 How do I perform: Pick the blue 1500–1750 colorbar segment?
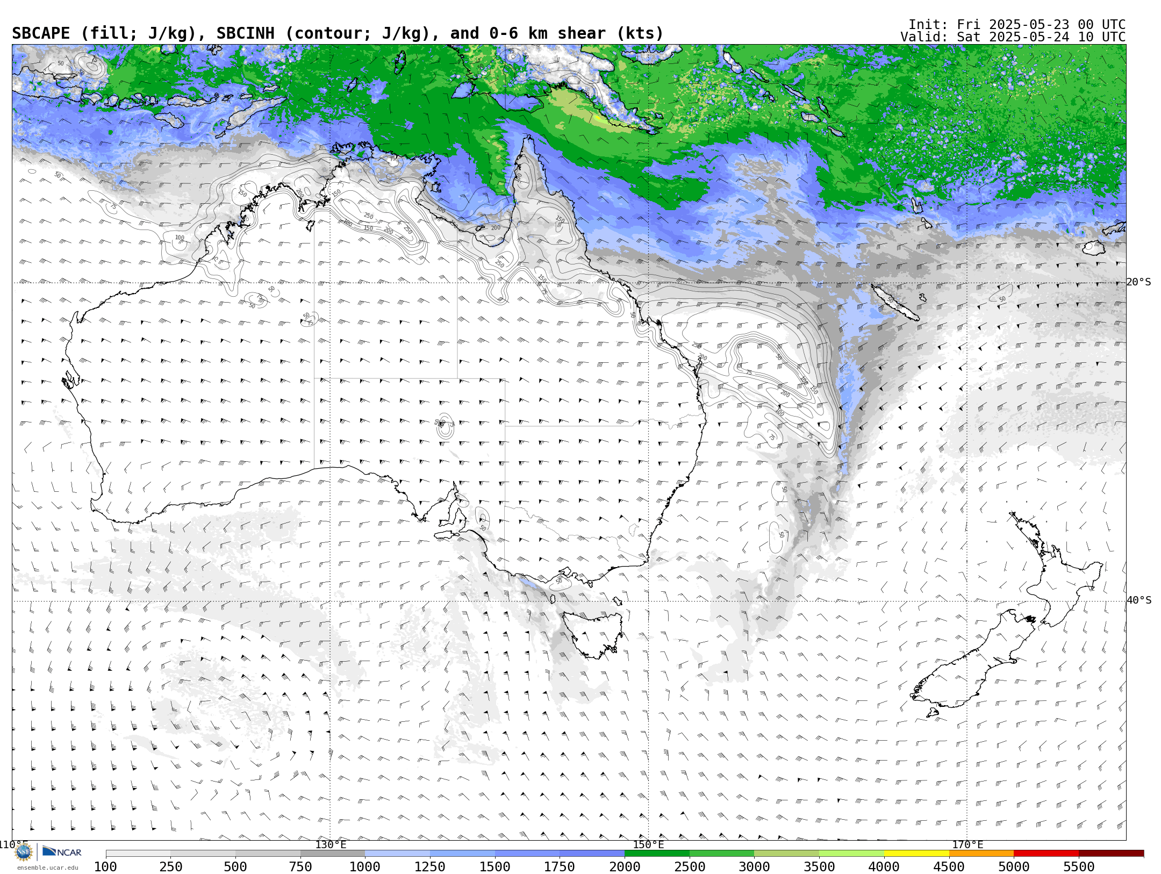pyautogui.click(x=527, y=854)
